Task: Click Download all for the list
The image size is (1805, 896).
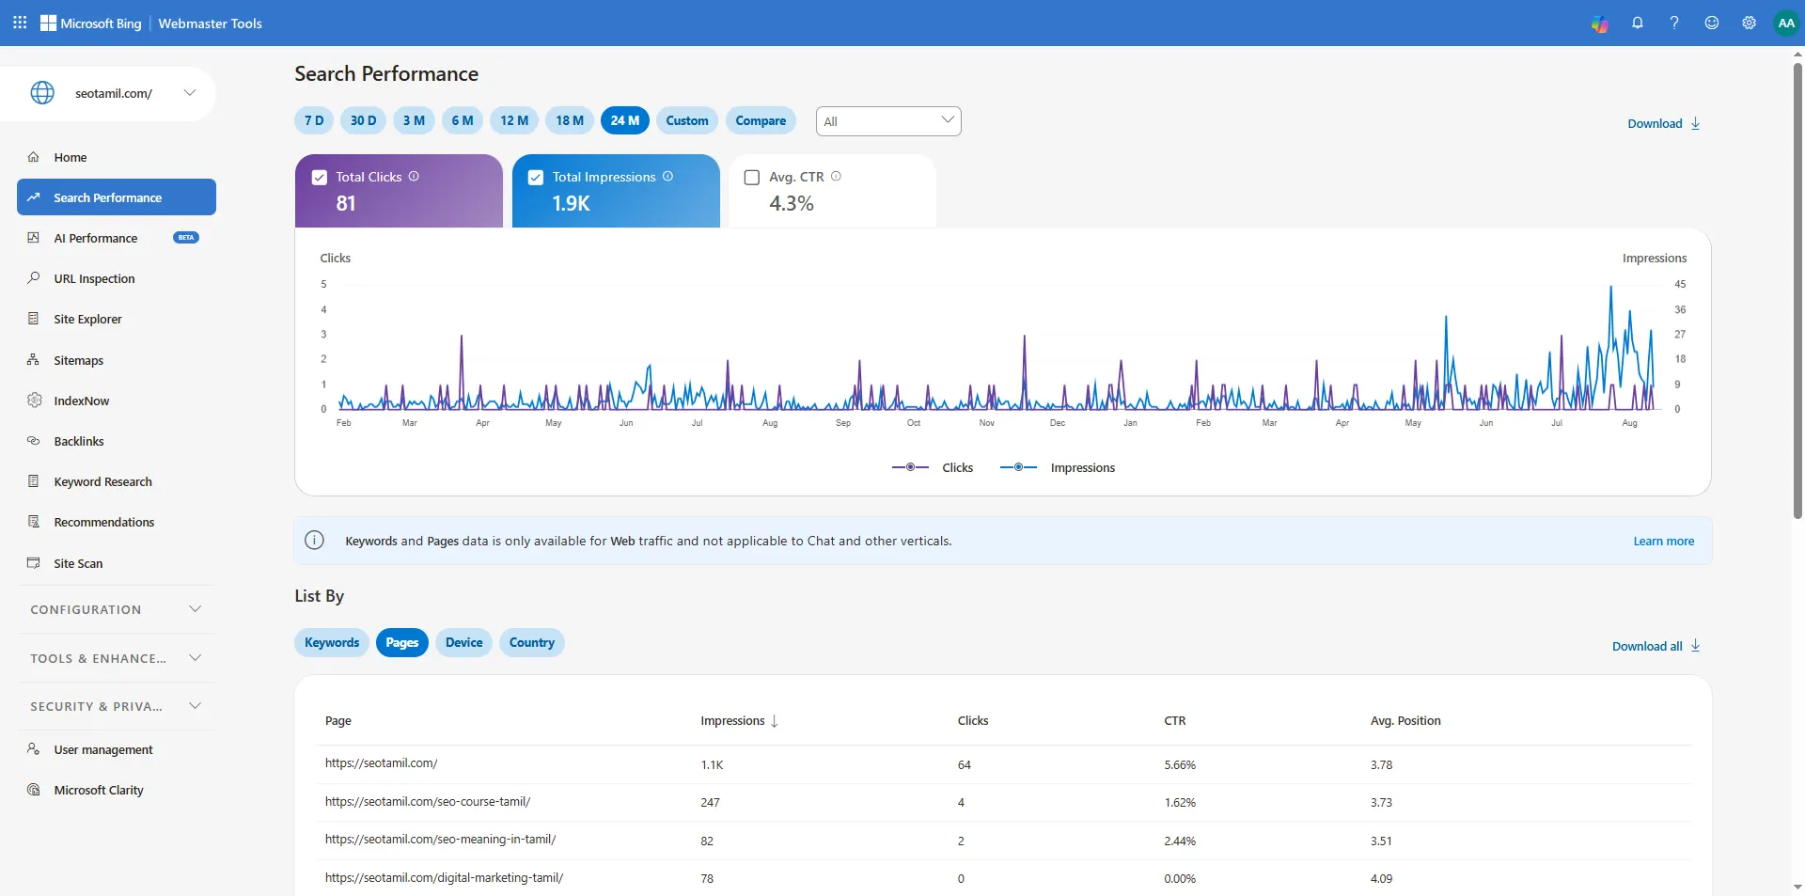Action: click(x=1656, y=646)
